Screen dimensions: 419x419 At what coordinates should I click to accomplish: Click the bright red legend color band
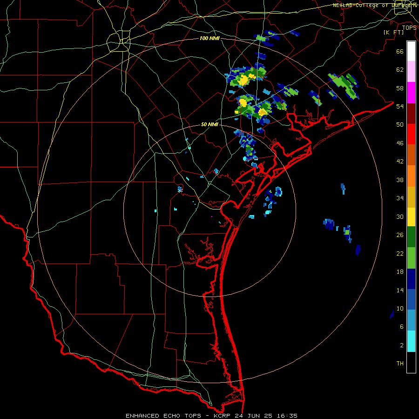click(411, 134)
